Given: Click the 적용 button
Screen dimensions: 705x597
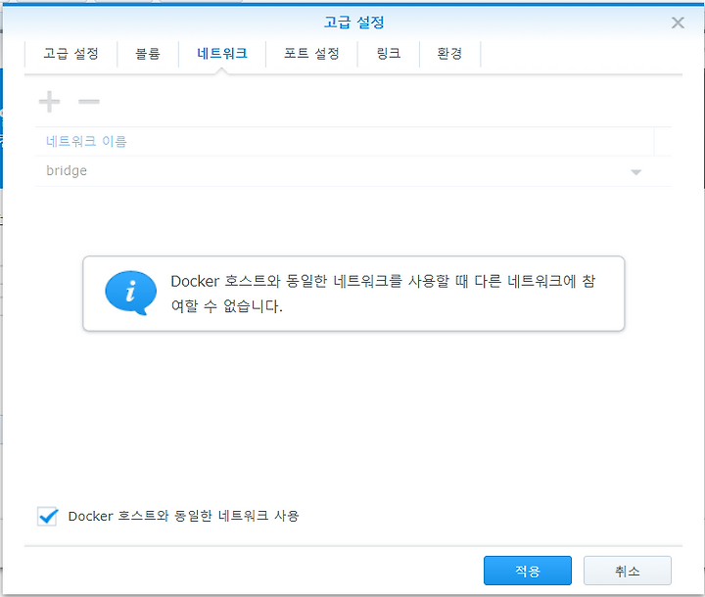Looking at the screenshot, I should 528,571.
